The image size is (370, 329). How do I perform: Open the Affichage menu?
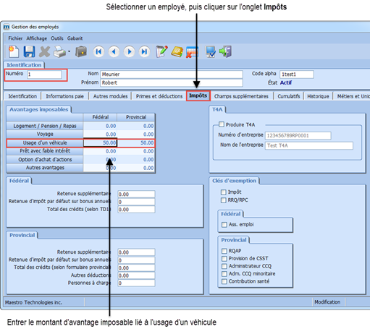click(x=37, y=38)
